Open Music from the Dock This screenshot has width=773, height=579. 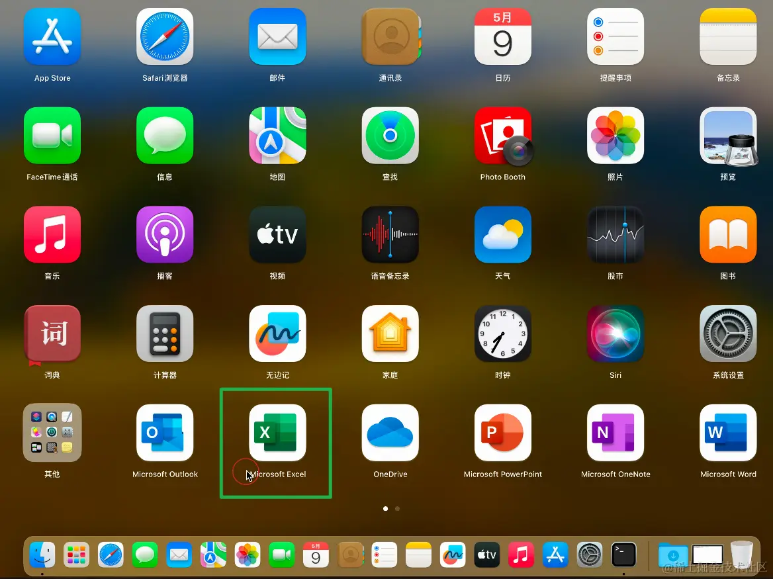521,555
